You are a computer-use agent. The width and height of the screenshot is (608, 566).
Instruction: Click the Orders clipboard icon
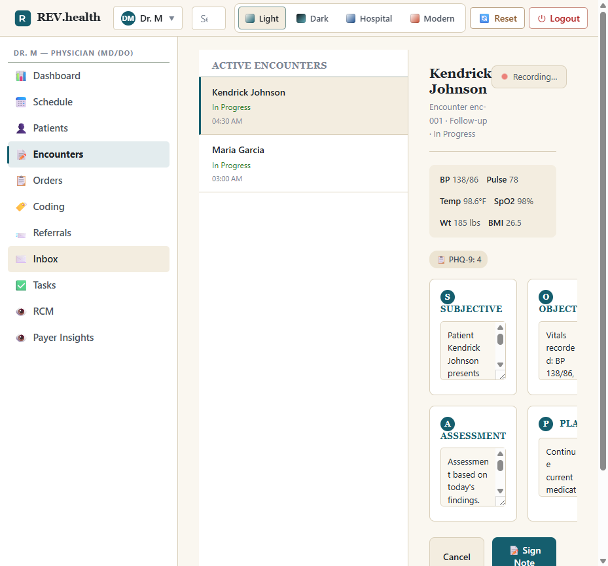click(21, 181)
